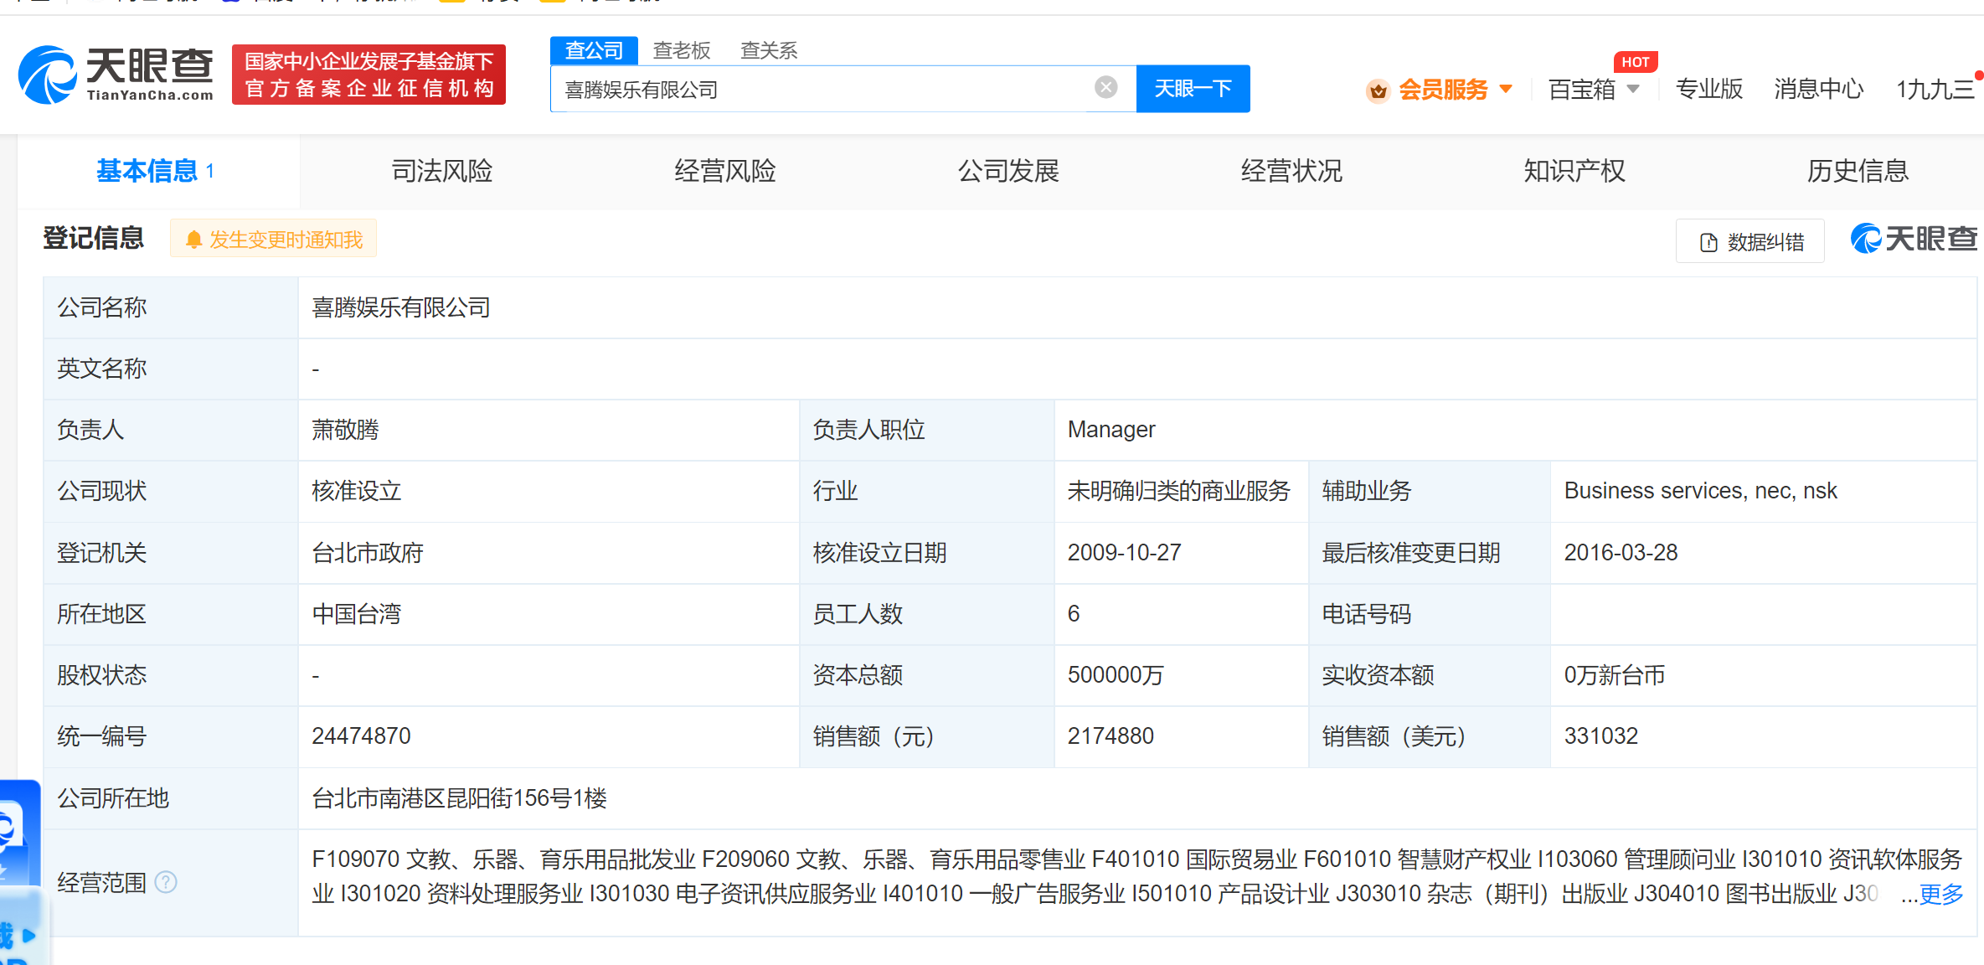1984x965 pixels.
Task: Open the 1九九三 user account
Action: pyautogui.click(x=1935, y=89)
